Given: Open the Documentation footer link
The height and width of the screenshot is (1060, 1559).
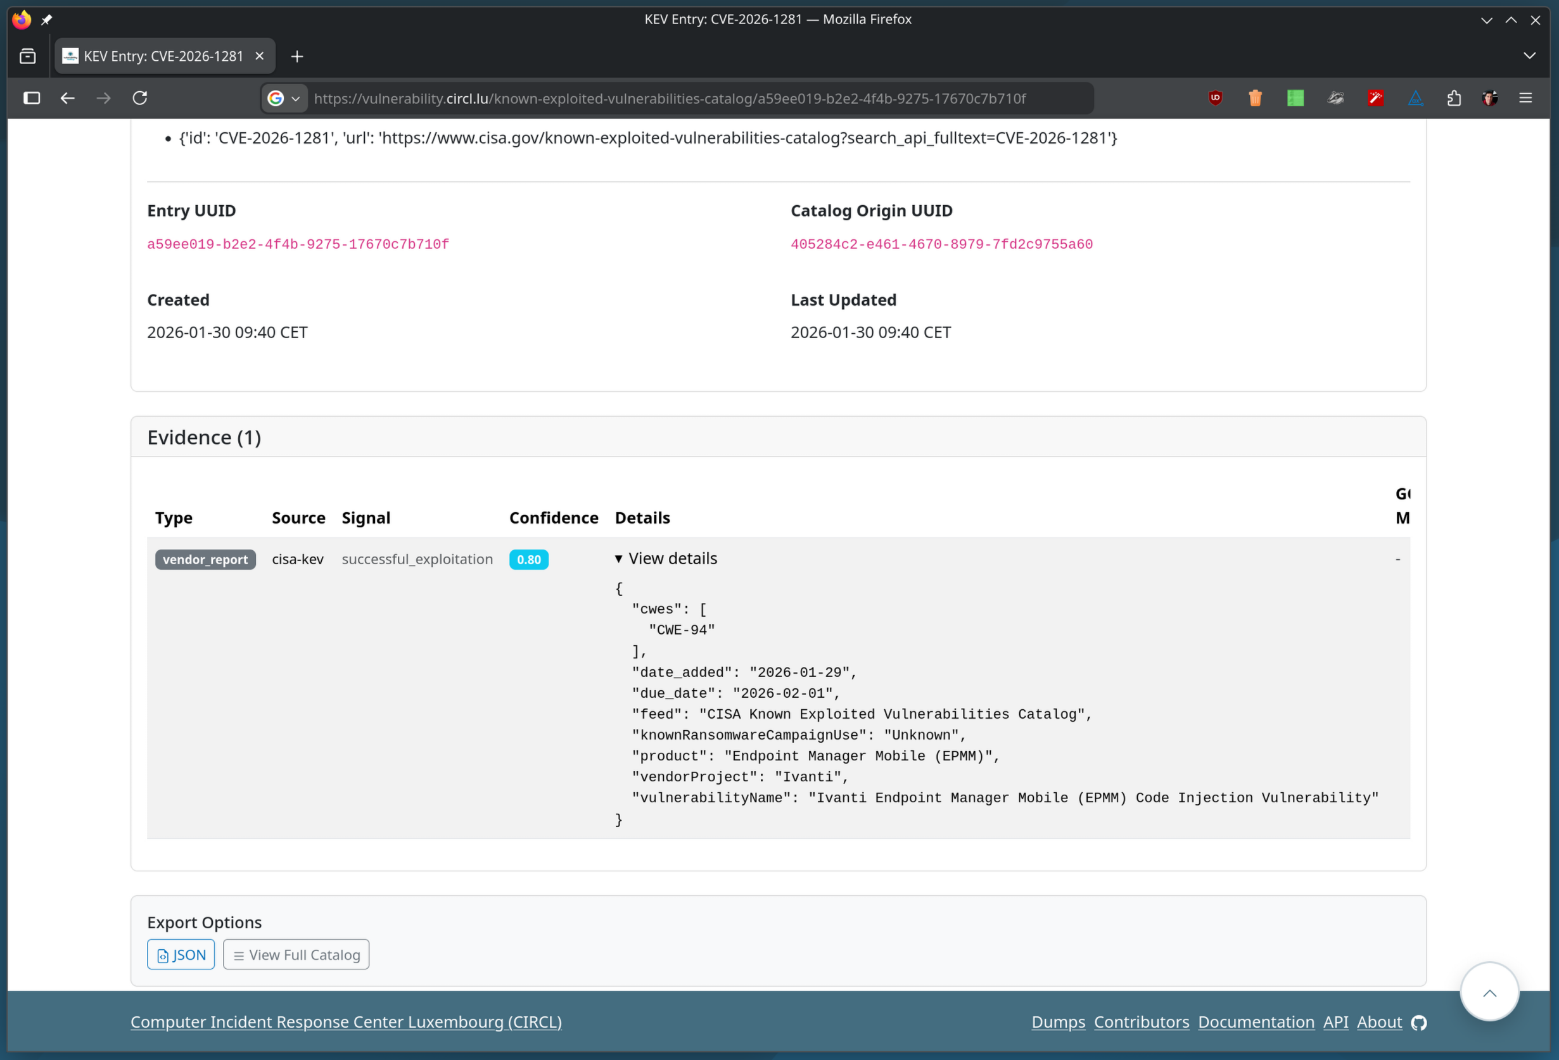Looking at the screenshot, I should (1256, 1022).
